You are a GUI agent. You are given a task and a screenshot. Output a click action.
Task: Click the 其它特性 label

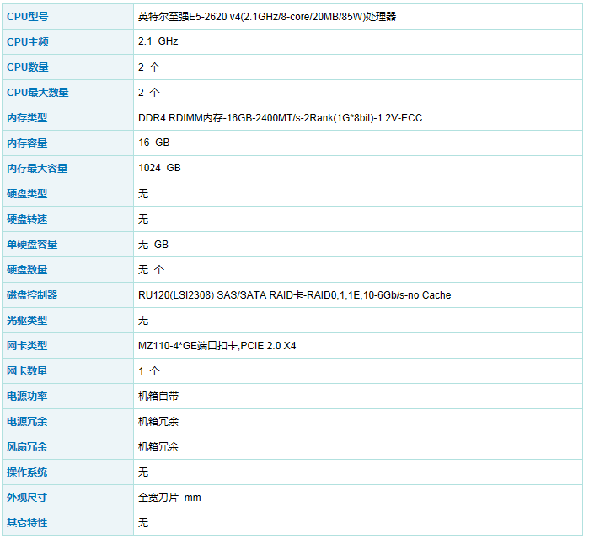coord(27,522)
